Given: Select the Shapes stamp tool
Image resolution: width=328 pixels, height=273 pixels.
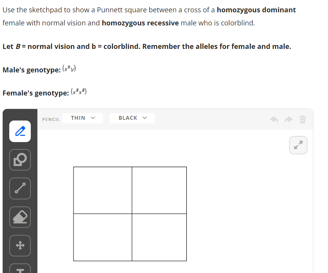Looking at the screenshot, I should click(20, 160).
